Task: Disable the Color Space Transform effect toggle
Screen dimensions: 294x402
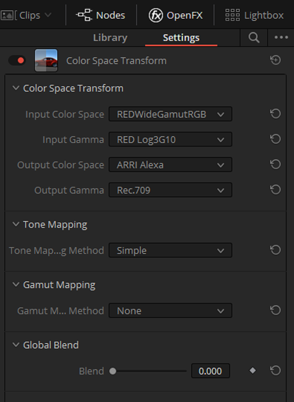Action: coord(17,60)
